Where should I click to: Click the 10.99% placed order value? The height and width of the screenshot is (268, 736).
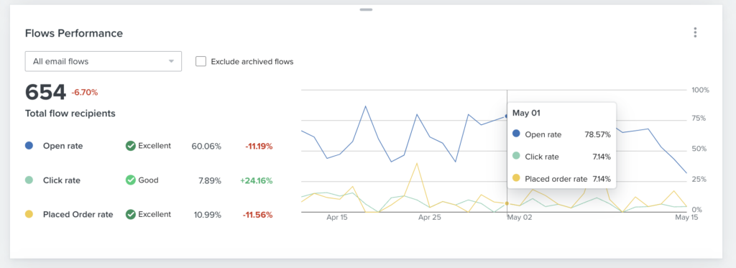coord(208,215)
